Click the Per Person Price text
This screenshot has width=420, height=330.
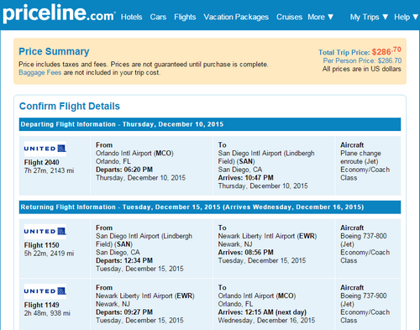[362, 60]
